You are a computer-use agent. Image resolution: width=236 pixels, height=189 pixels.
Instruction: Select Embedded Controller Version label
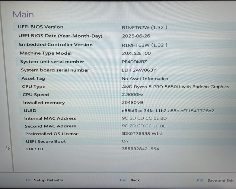click(56, 45)
